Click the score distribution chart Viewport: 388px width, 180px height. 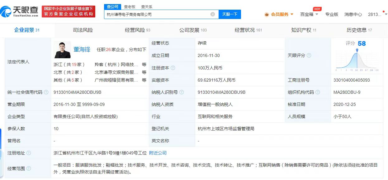[x=357, y=59]
